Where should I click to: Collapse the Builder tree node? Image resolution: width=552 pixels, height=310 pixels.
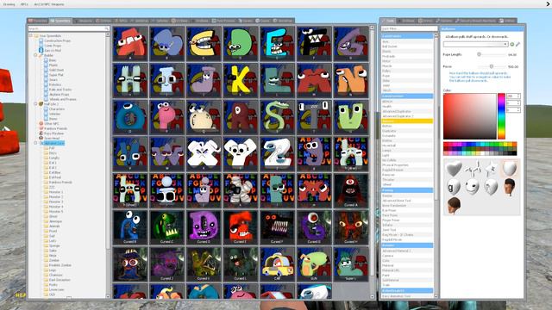35,55
